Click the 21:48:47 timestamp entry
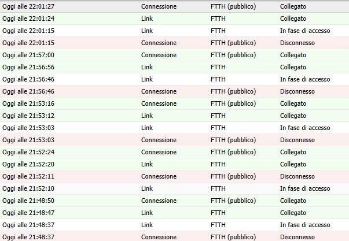 (x=28, y=212)
